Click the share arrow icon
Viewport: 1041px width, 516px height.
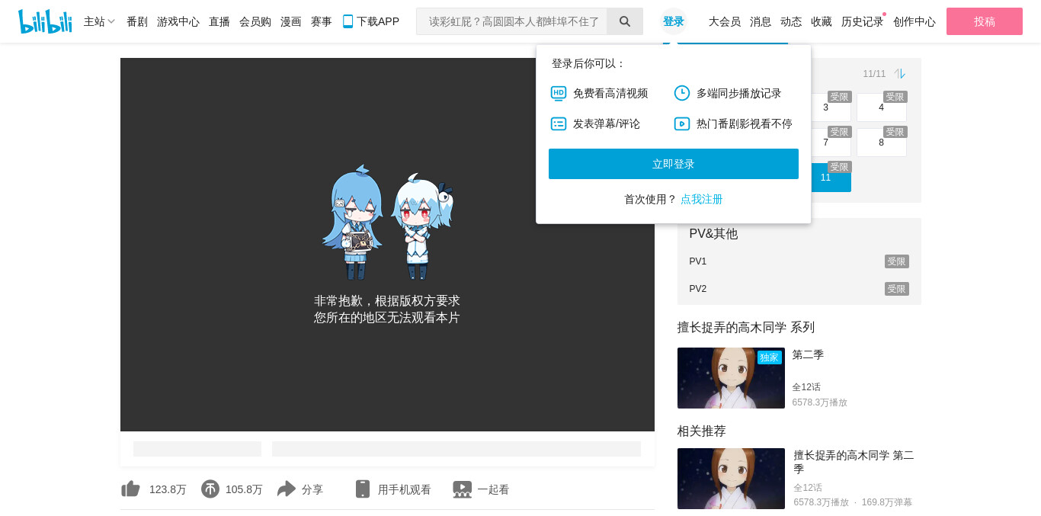pyautogui.click(x=287, y=489)
